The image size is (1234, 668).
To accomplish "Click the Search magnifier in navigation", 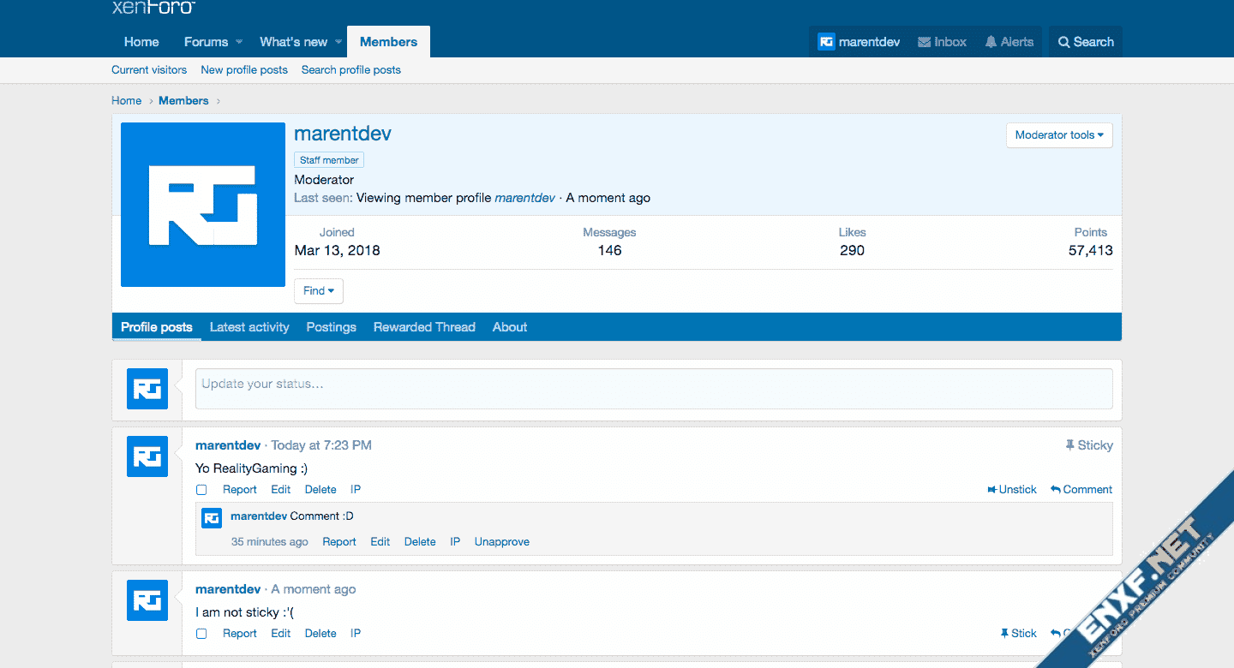I will [x=1063, y=42].
